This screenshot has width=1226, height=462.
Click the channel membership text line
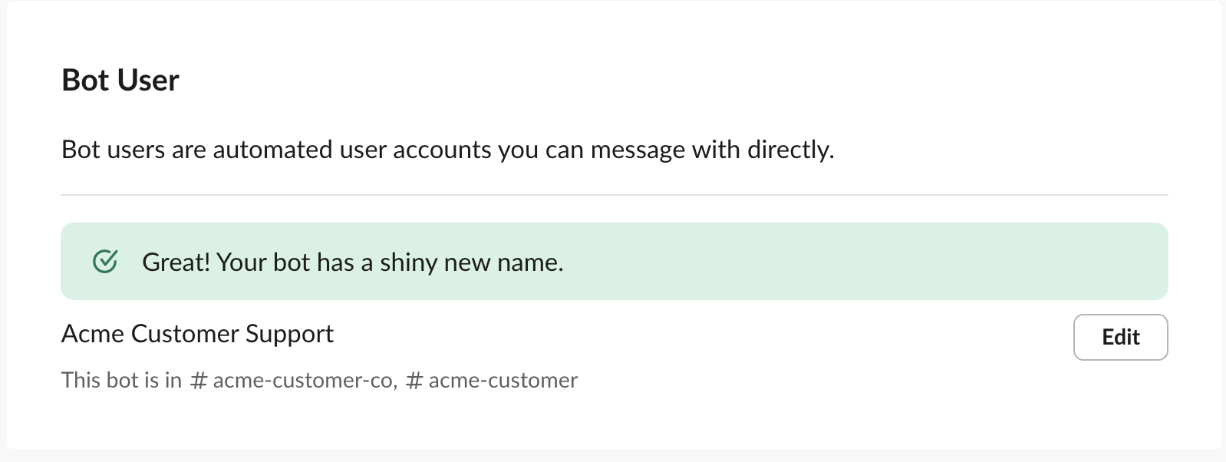320,379
